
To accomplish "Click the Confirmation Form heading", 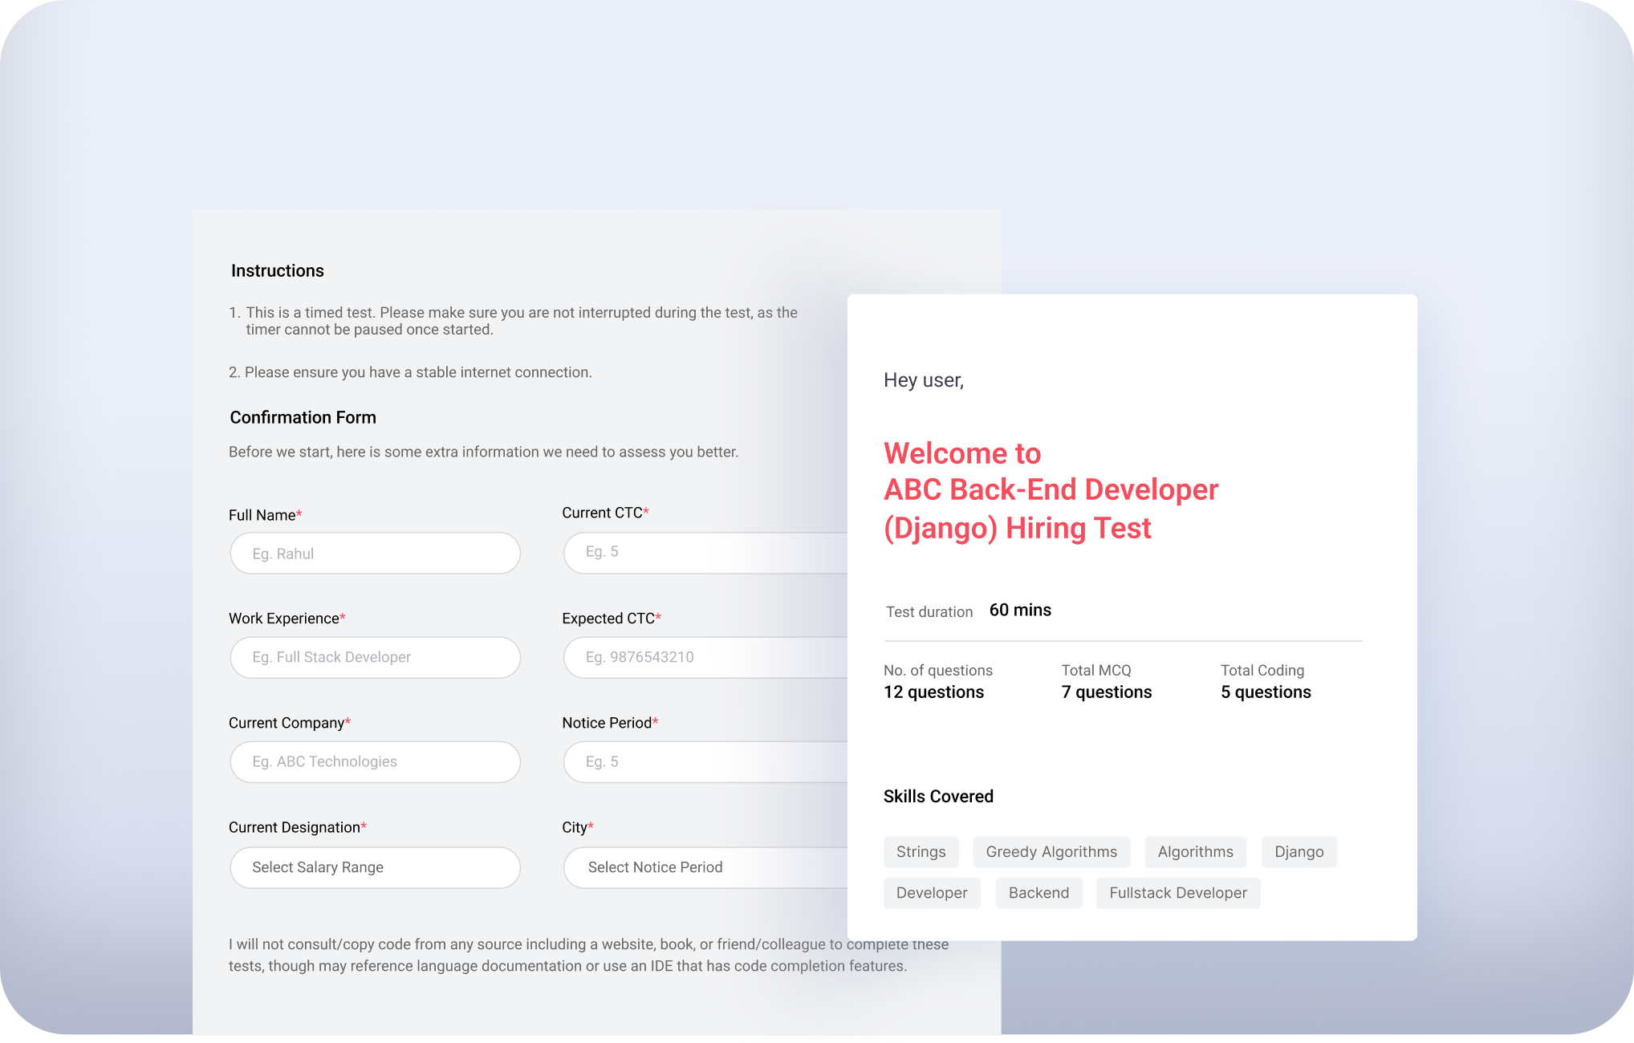I will [303, 417].
